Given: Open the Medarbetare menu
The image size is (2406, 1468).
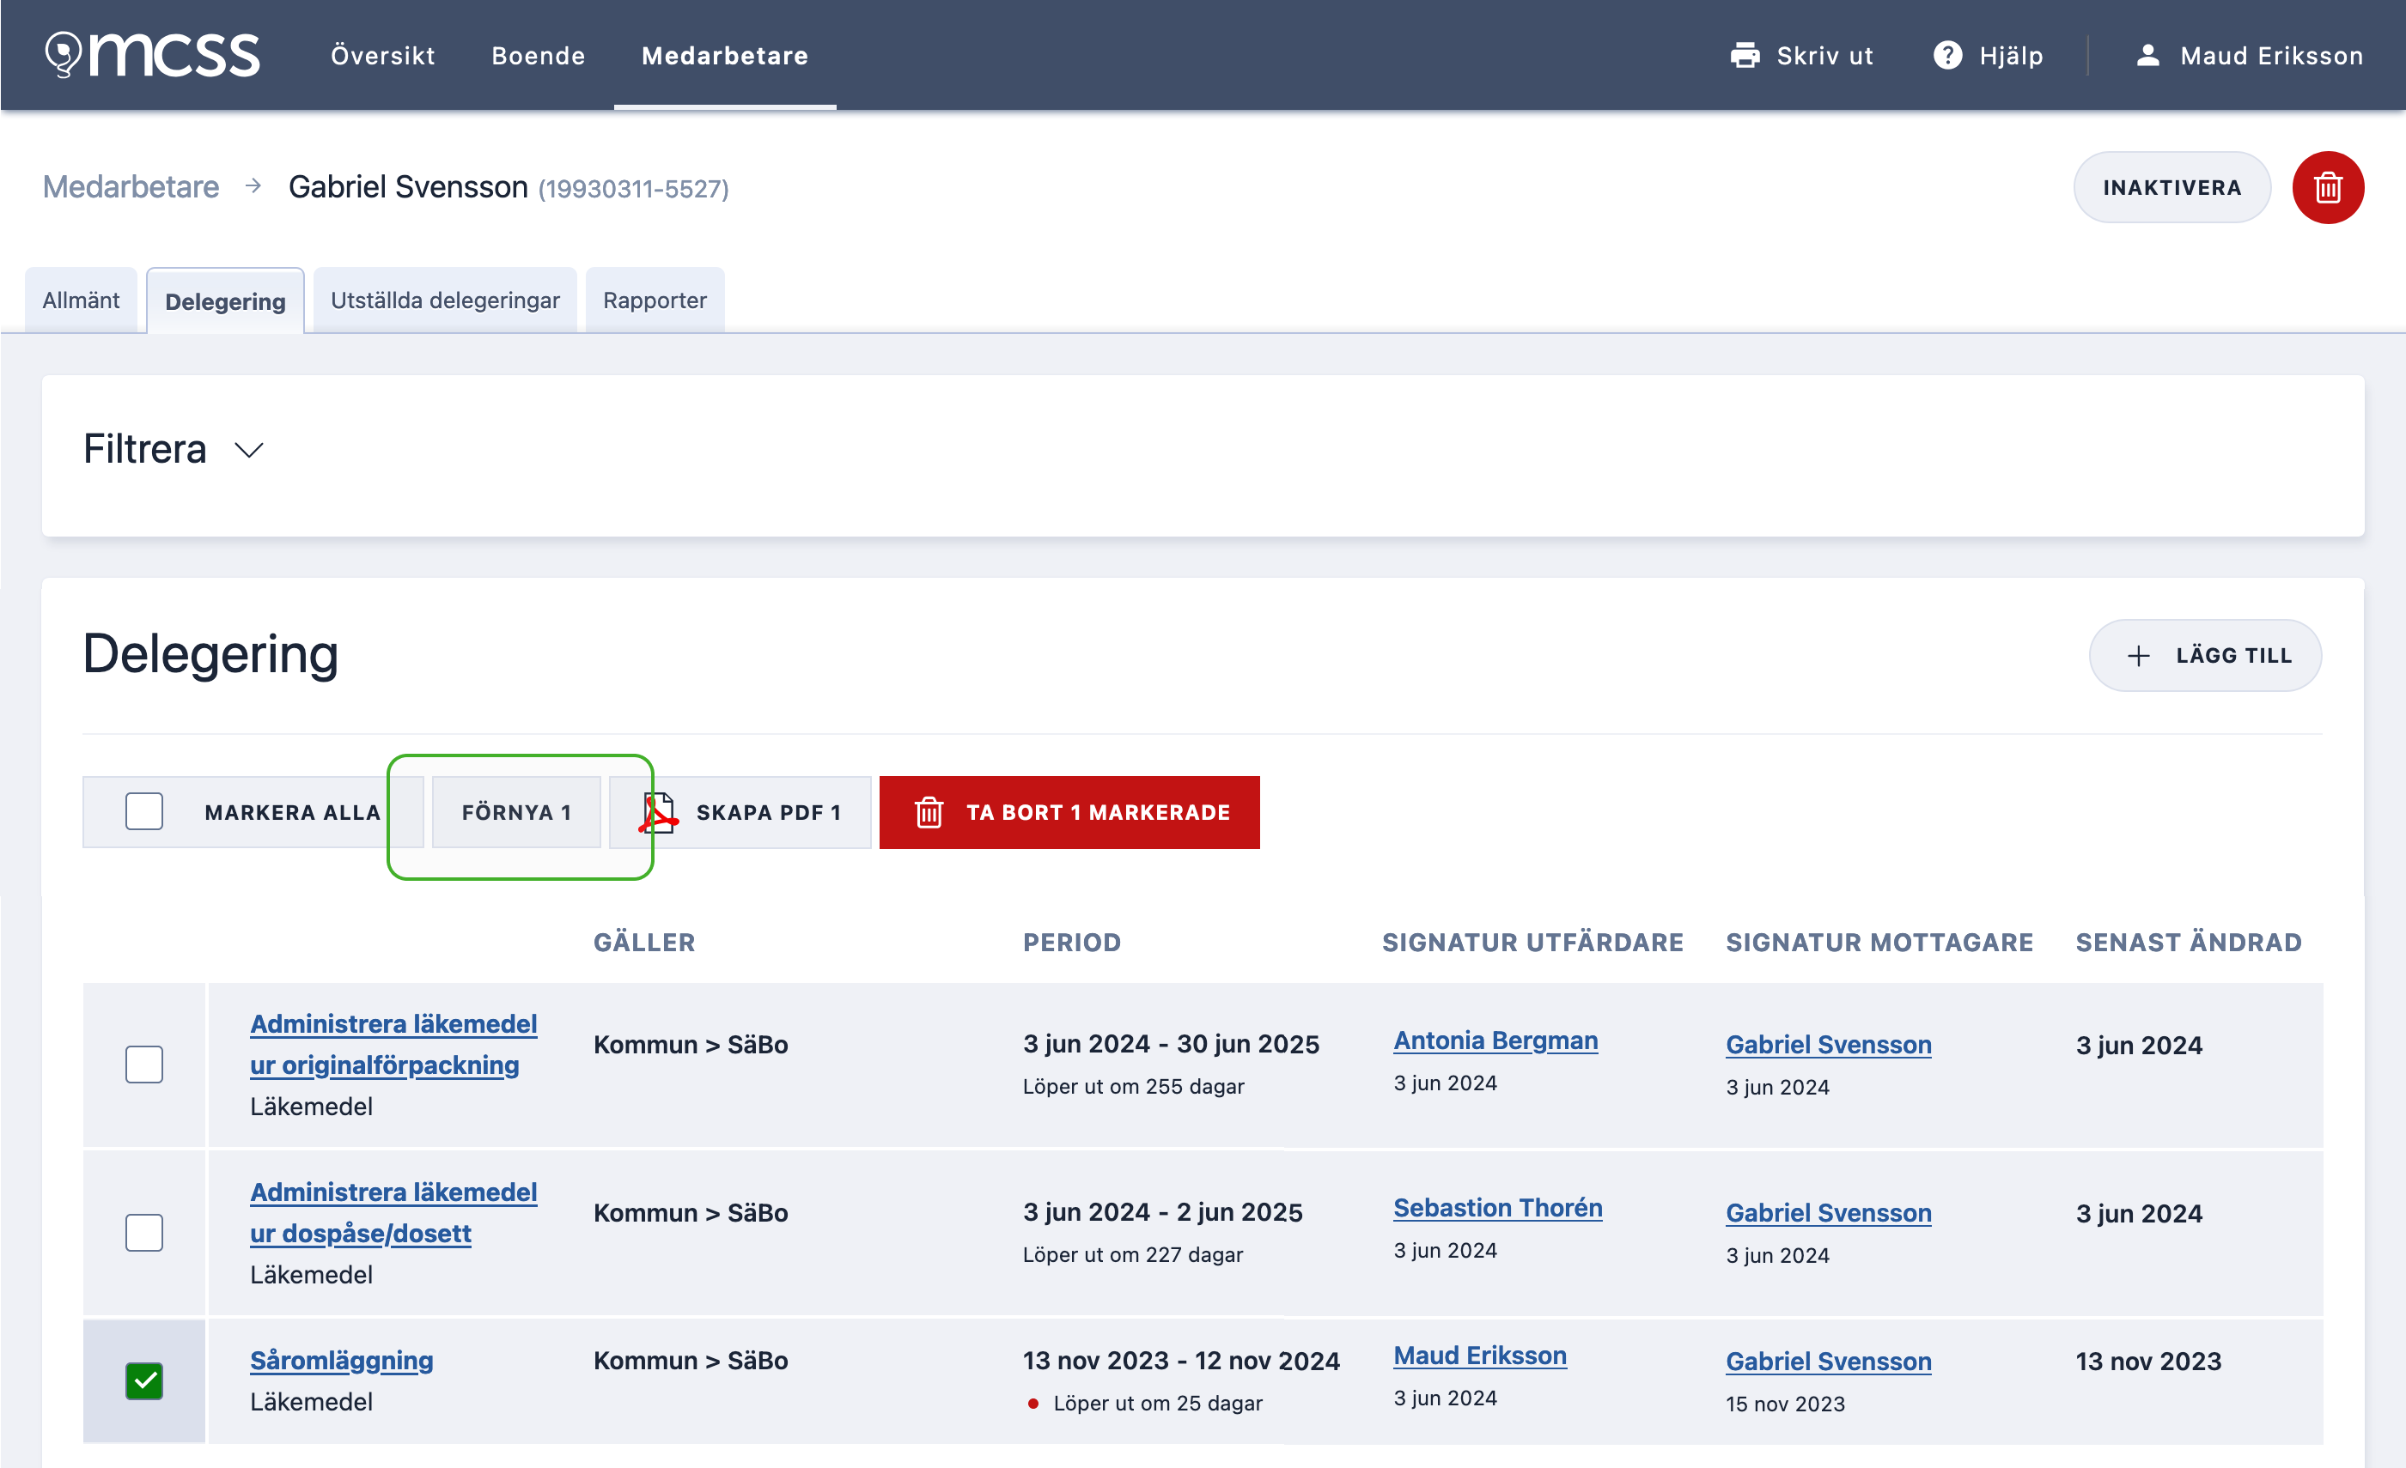Looking at the screenshot, I should tap(724, 56).
